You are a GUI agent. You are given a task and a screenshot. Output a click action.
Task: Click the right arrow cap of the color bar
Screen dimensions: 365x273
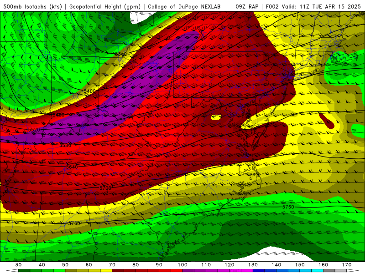tap(353, 271)
